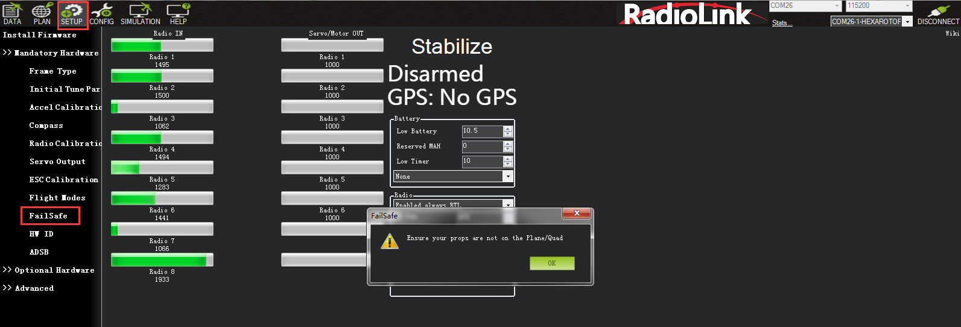The image size is (961, 327).
Task: Open Flight Modes in the sidebar
Action: click(57, 198)
